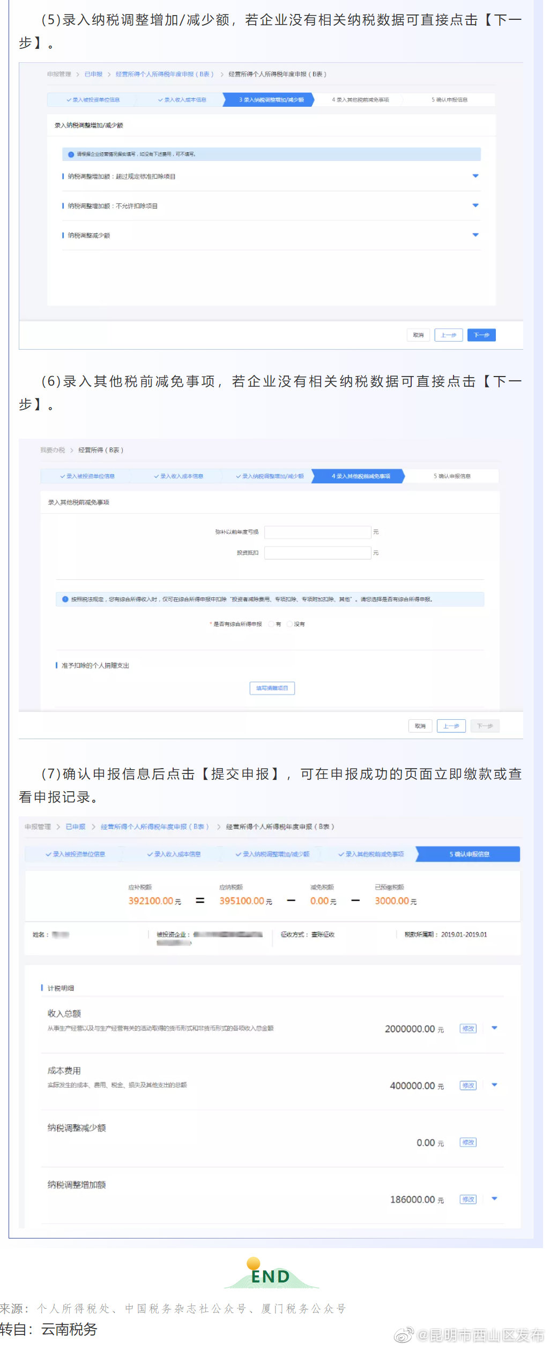Click 修改 beside 成本费用 400000.00
Screen dimensions: 550x1349
click(469, 1086)
